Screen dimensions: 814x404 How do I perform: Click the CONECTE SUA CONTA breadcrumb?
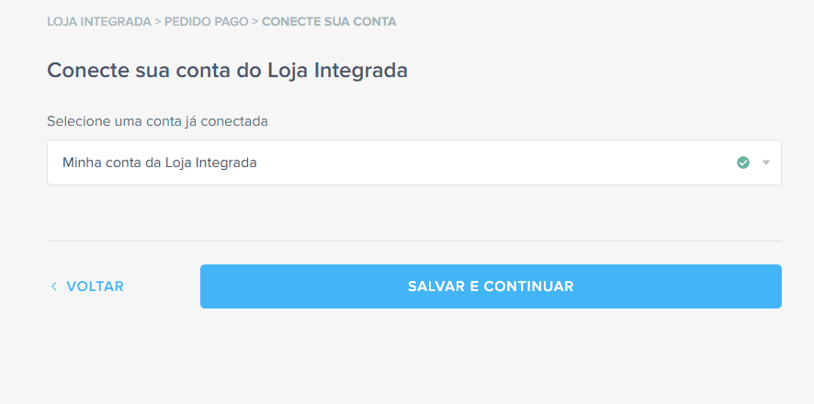click(x=329, y=21)
